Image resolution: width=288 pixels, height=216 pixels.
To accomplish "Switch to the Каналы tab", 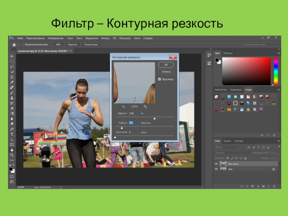I will tap(227, 141).
